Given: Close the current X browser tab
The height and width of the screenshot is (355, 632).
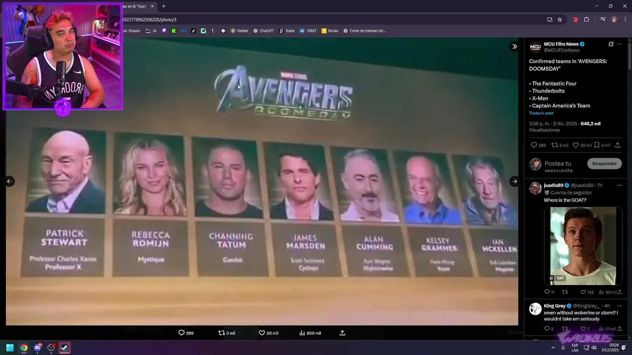Looking at the screenshot, I should [152, 6].
